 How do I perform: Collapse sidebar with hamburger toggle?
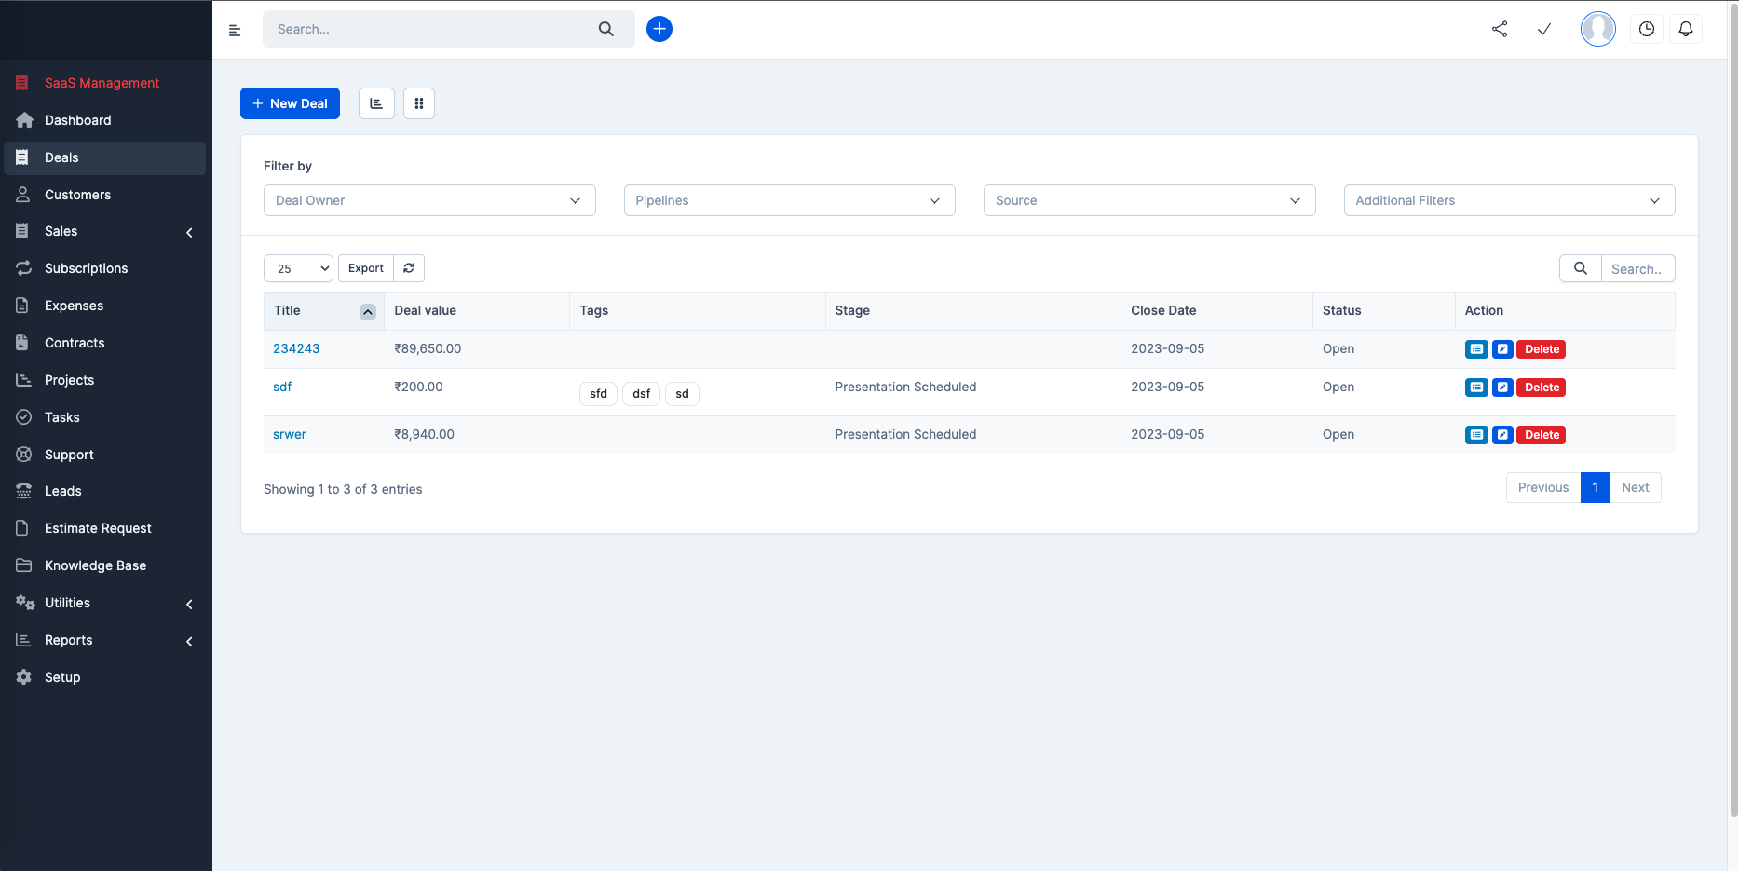pyautogui.click(x=235, y=30)
